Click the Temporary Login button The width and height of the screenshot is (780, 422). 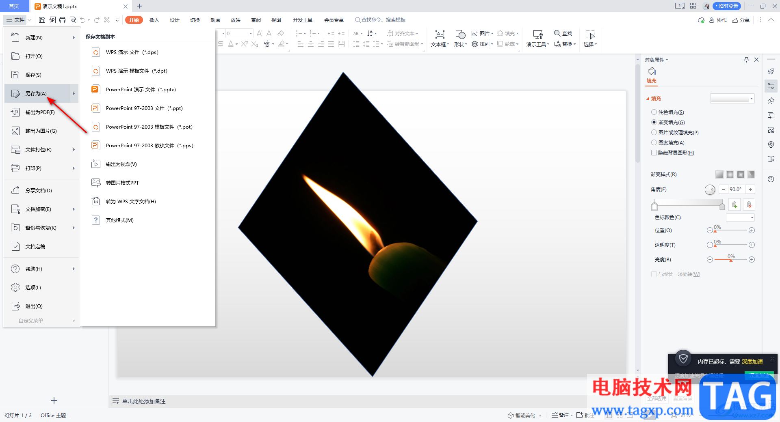coord(727,6)
